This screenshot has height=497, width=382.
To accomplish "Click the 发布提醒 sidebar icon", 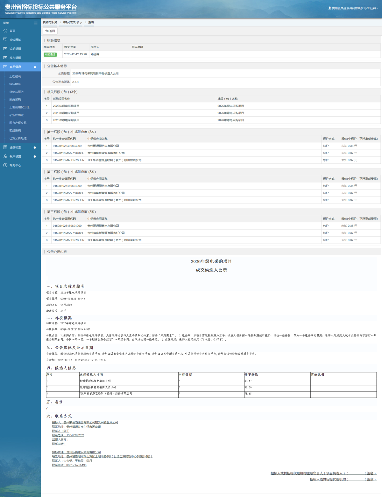I will [5, 58].
